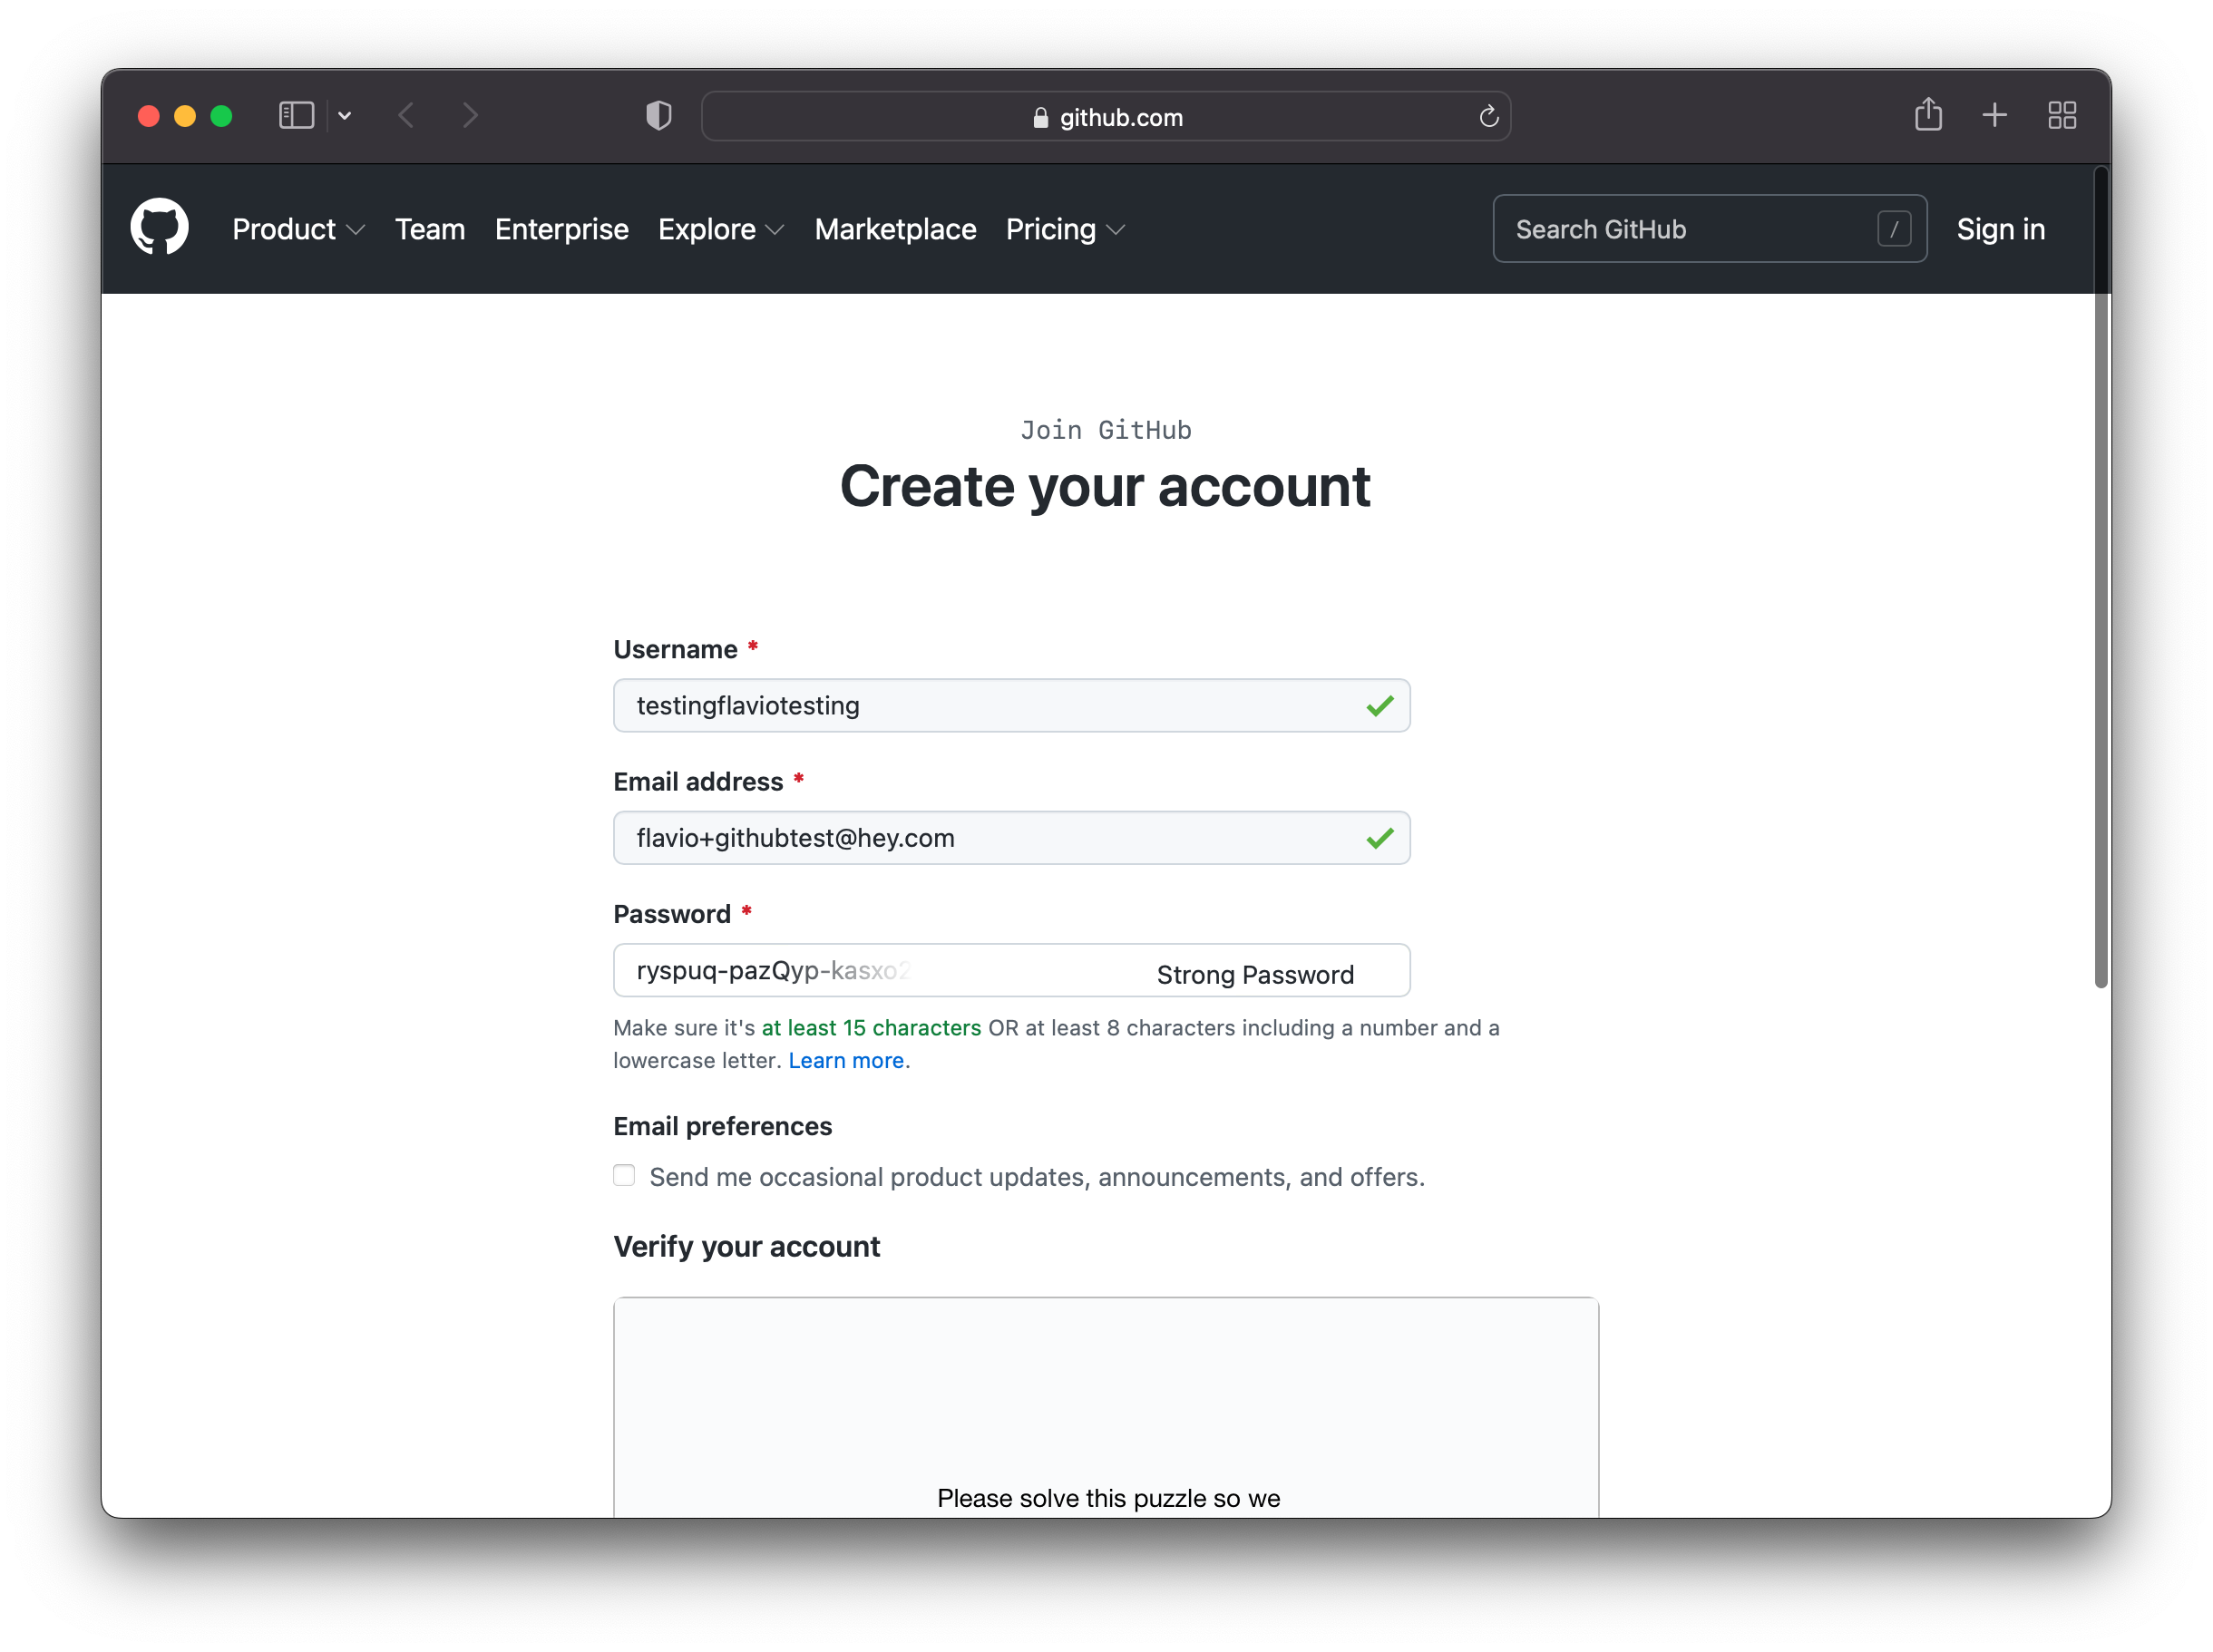The height and width of the screenshot is (1652, 2213).
Task: Click the page refresh icon
Action: click(1489, 116)
